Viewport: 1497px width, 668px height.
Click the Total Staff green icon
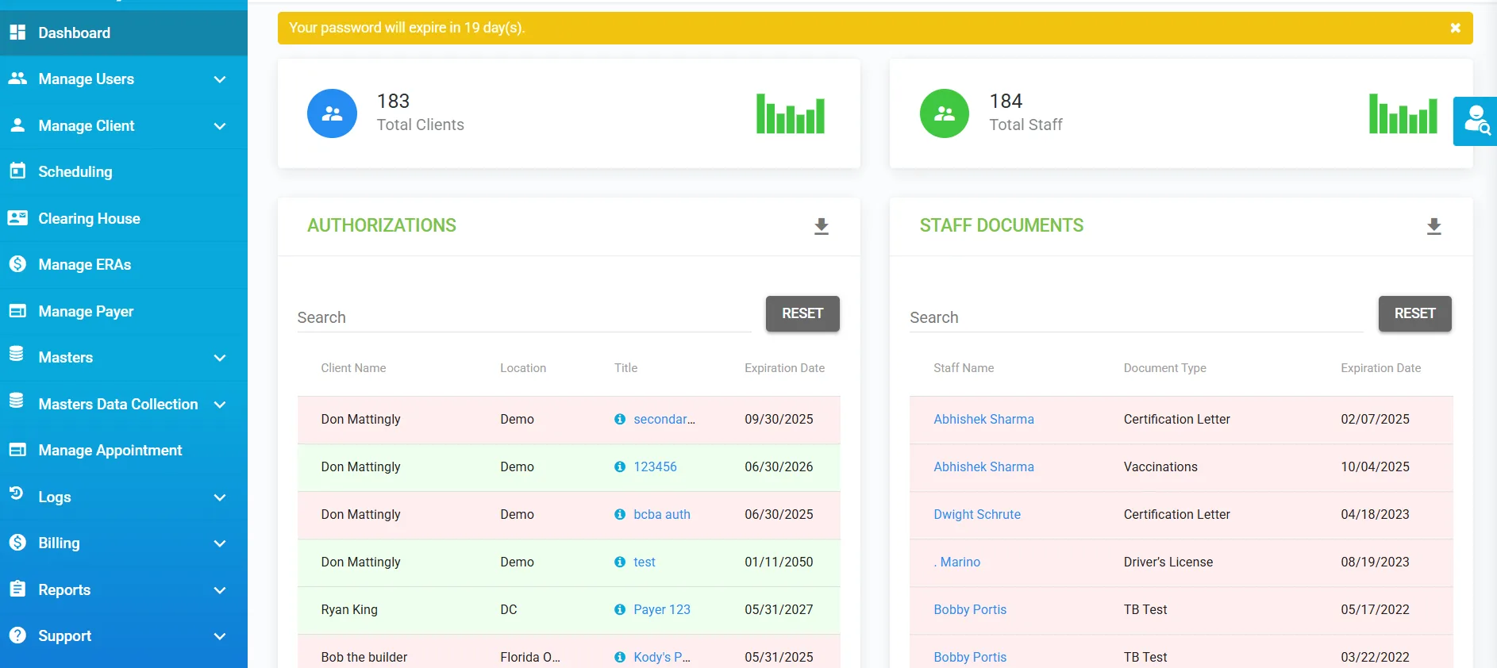point(945,113)
